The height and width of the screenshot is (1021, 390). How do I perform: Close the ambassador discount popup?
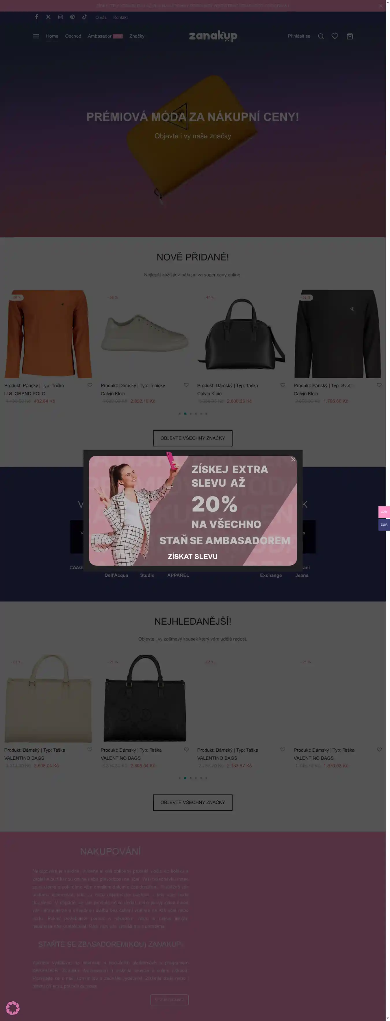coord(293,459)
